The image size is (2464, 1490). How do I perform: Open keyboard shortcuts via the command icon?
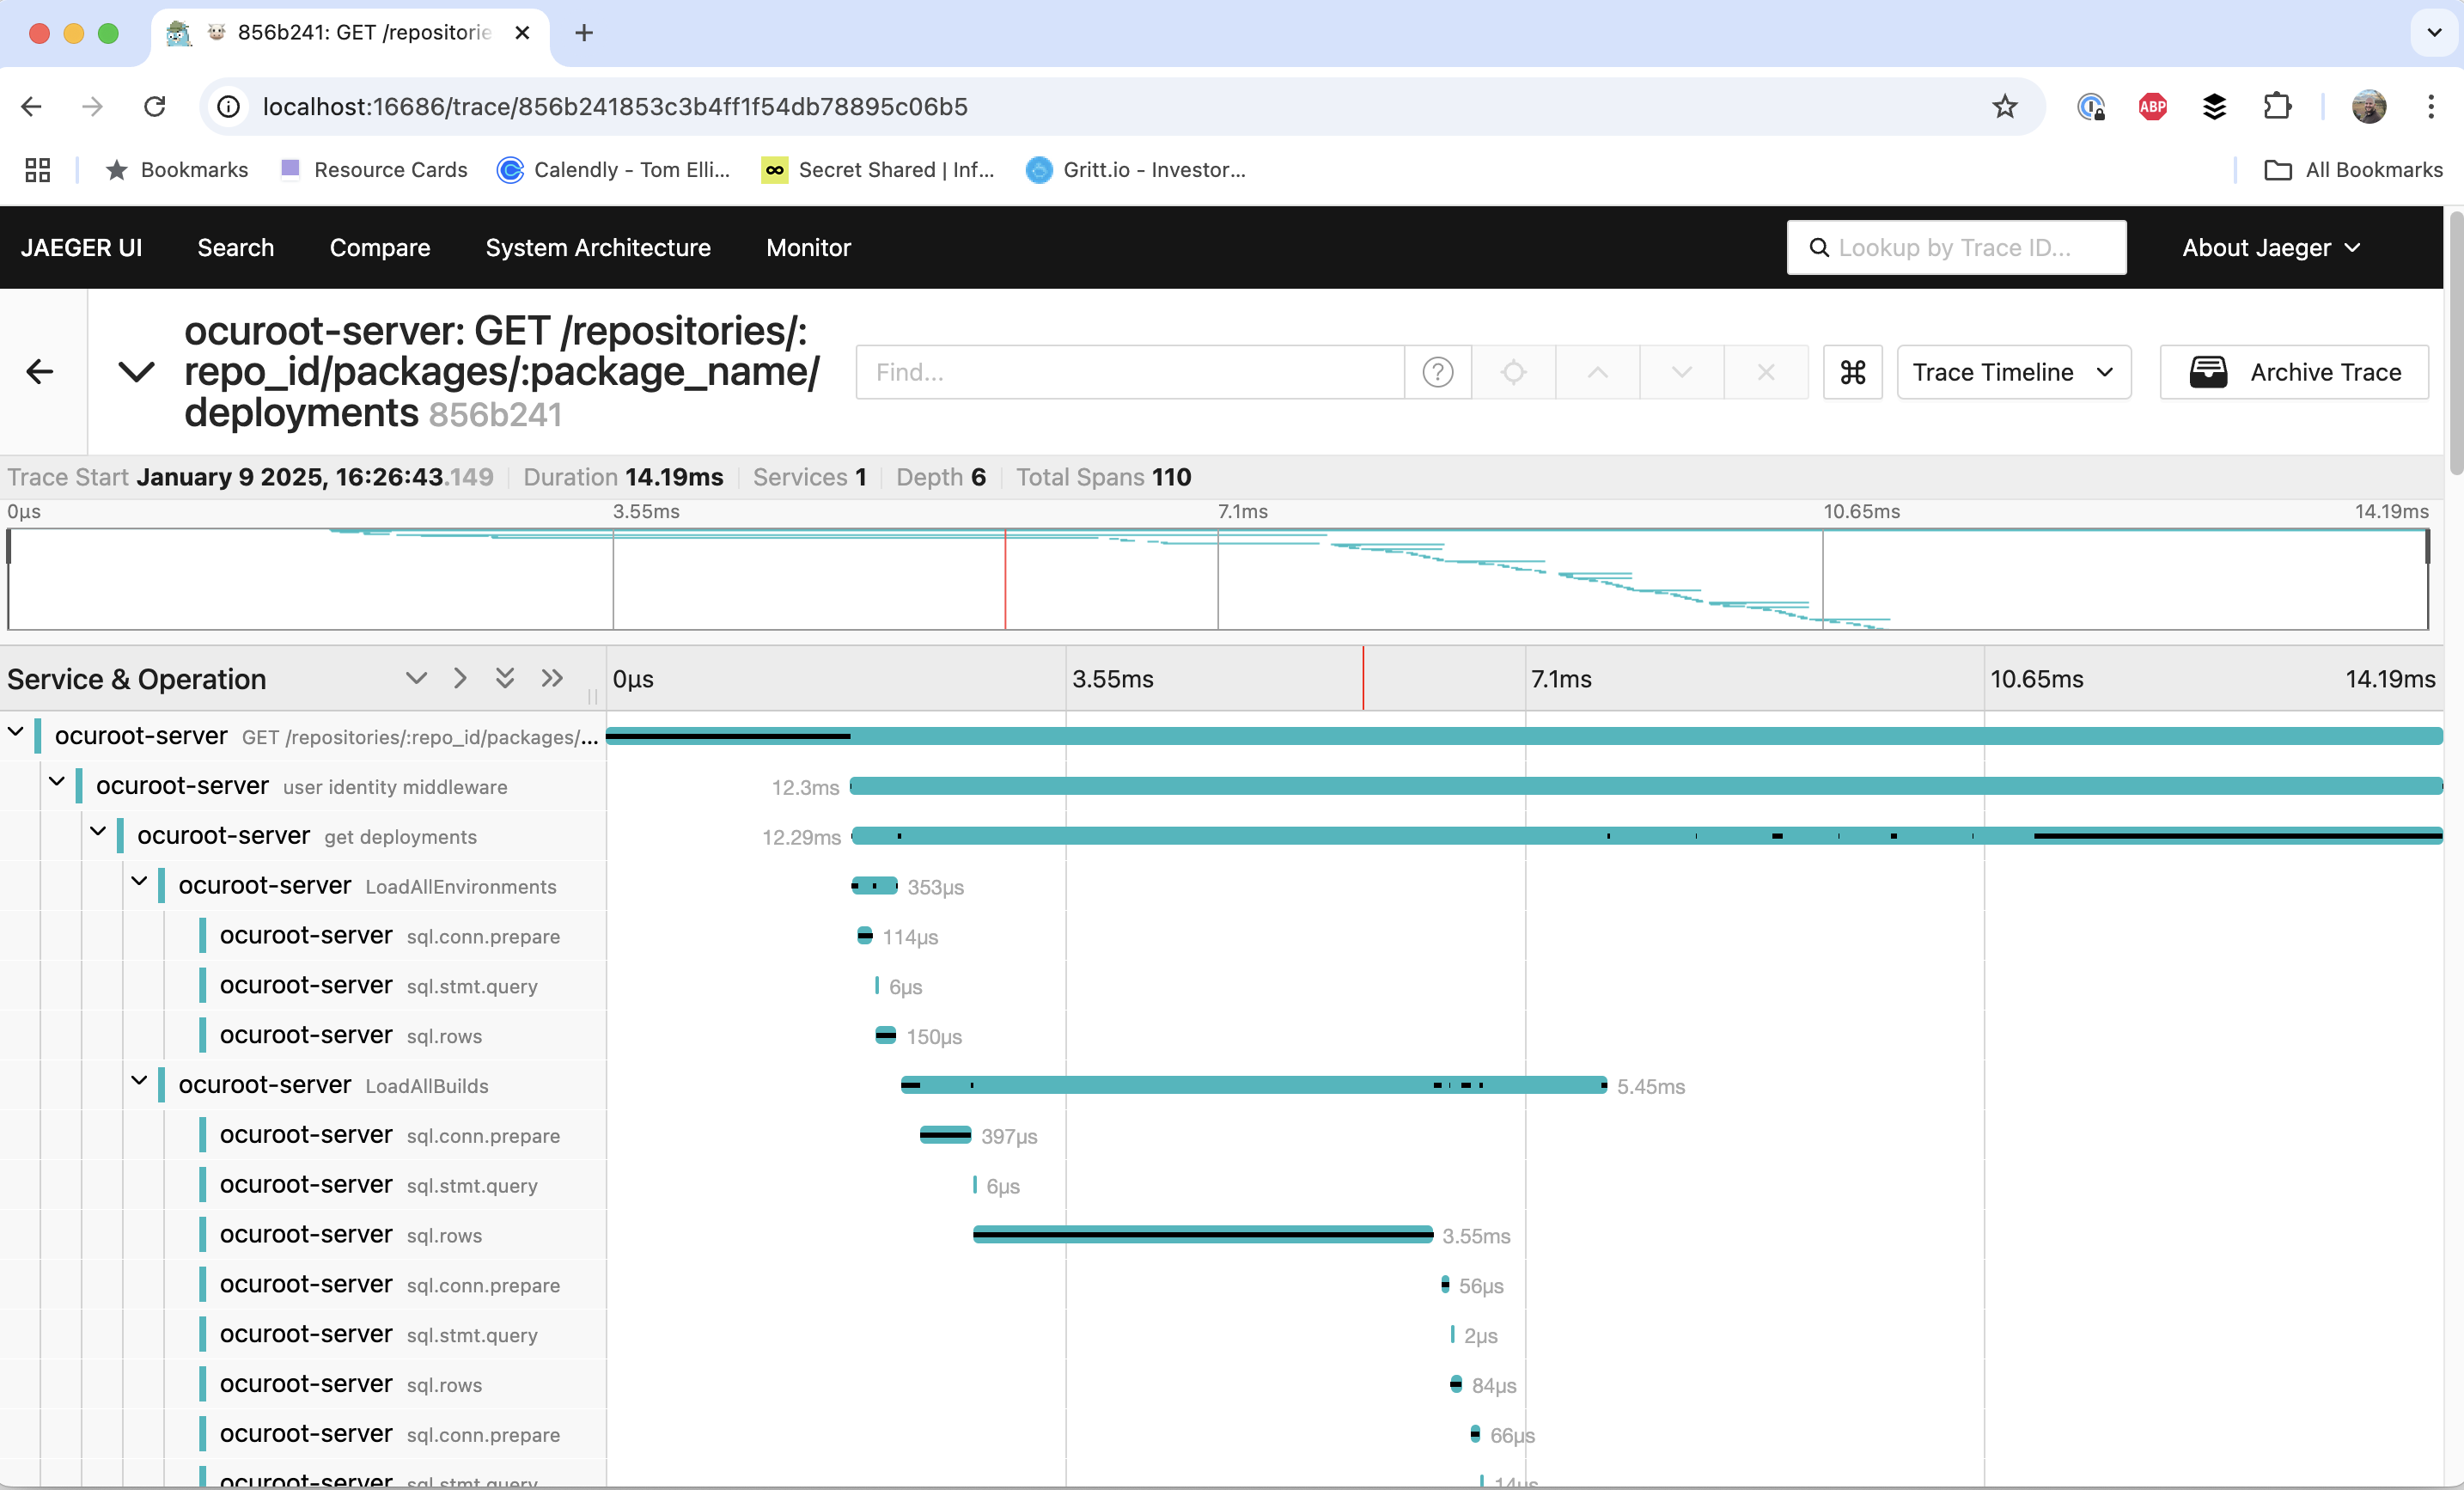(x=1852, y=372)
